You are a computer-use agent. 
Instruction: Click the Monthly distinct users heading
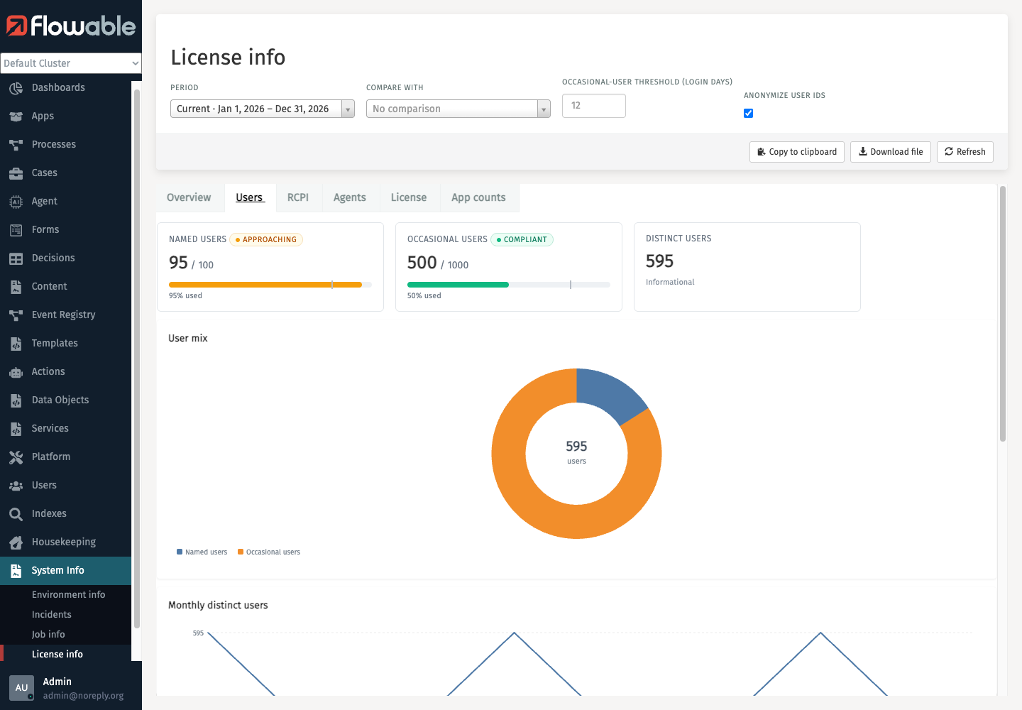[x=218, y=606]
